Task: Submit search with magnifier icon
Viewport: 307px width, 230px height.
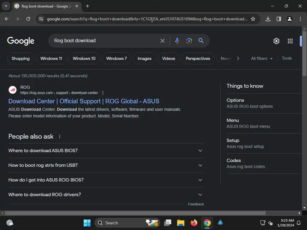Action: pyautogui.click(x=201, y=41)
